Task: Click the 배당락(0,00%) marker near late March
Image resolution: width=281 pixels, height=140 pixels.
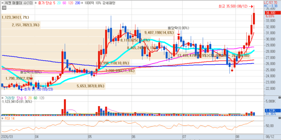Action: pyautogui.click(x=31, y=72)
